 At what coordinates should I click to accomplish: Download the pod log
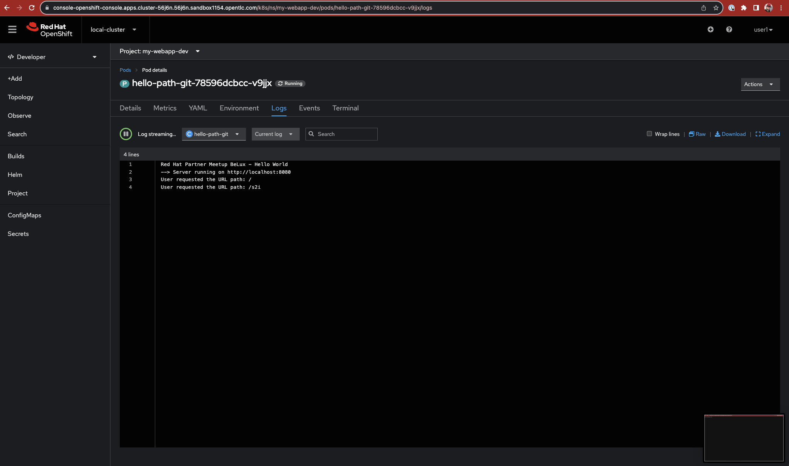click(730, 134)
